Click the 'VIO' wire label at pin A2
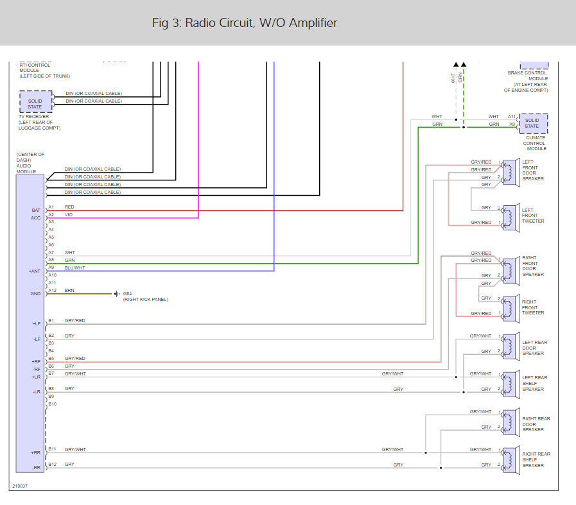The width and height of the screenshot is (576, 505). [69, 215]
